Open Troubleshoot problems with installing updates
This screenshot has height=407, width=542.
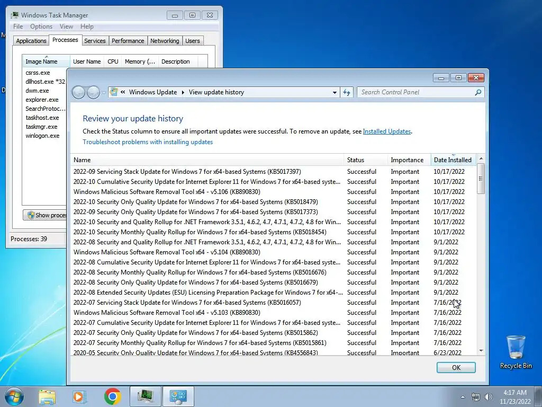pyautogui.click(x=148, y=142)
